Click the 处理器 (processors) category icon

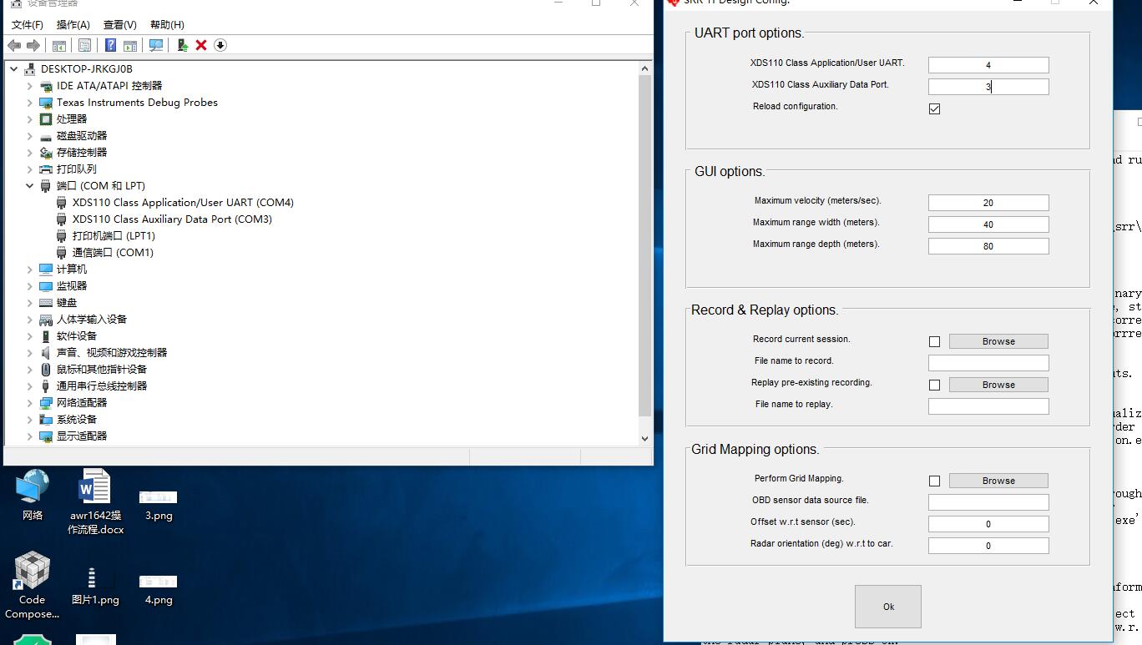[46, 119]
